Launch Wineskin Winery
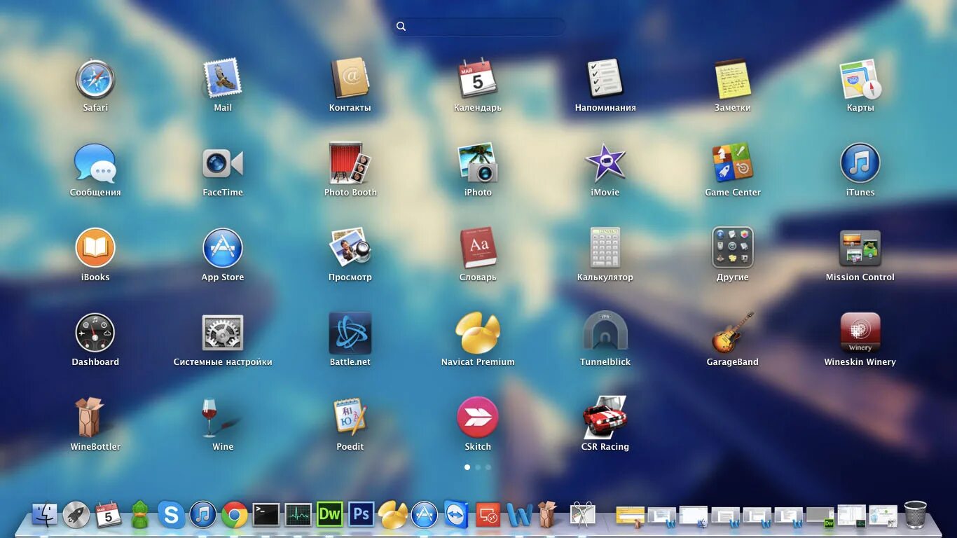957x538 pixels. click(x=860, y=333)
